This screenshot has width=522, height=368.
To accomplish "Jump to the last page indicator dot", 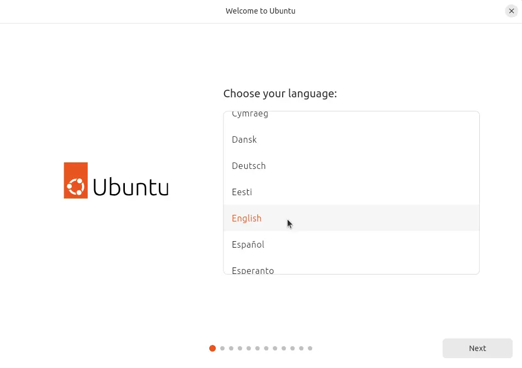I will 310,348.
